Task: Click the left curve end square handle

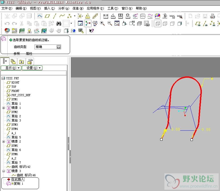Action: click(x=161, y=139)
